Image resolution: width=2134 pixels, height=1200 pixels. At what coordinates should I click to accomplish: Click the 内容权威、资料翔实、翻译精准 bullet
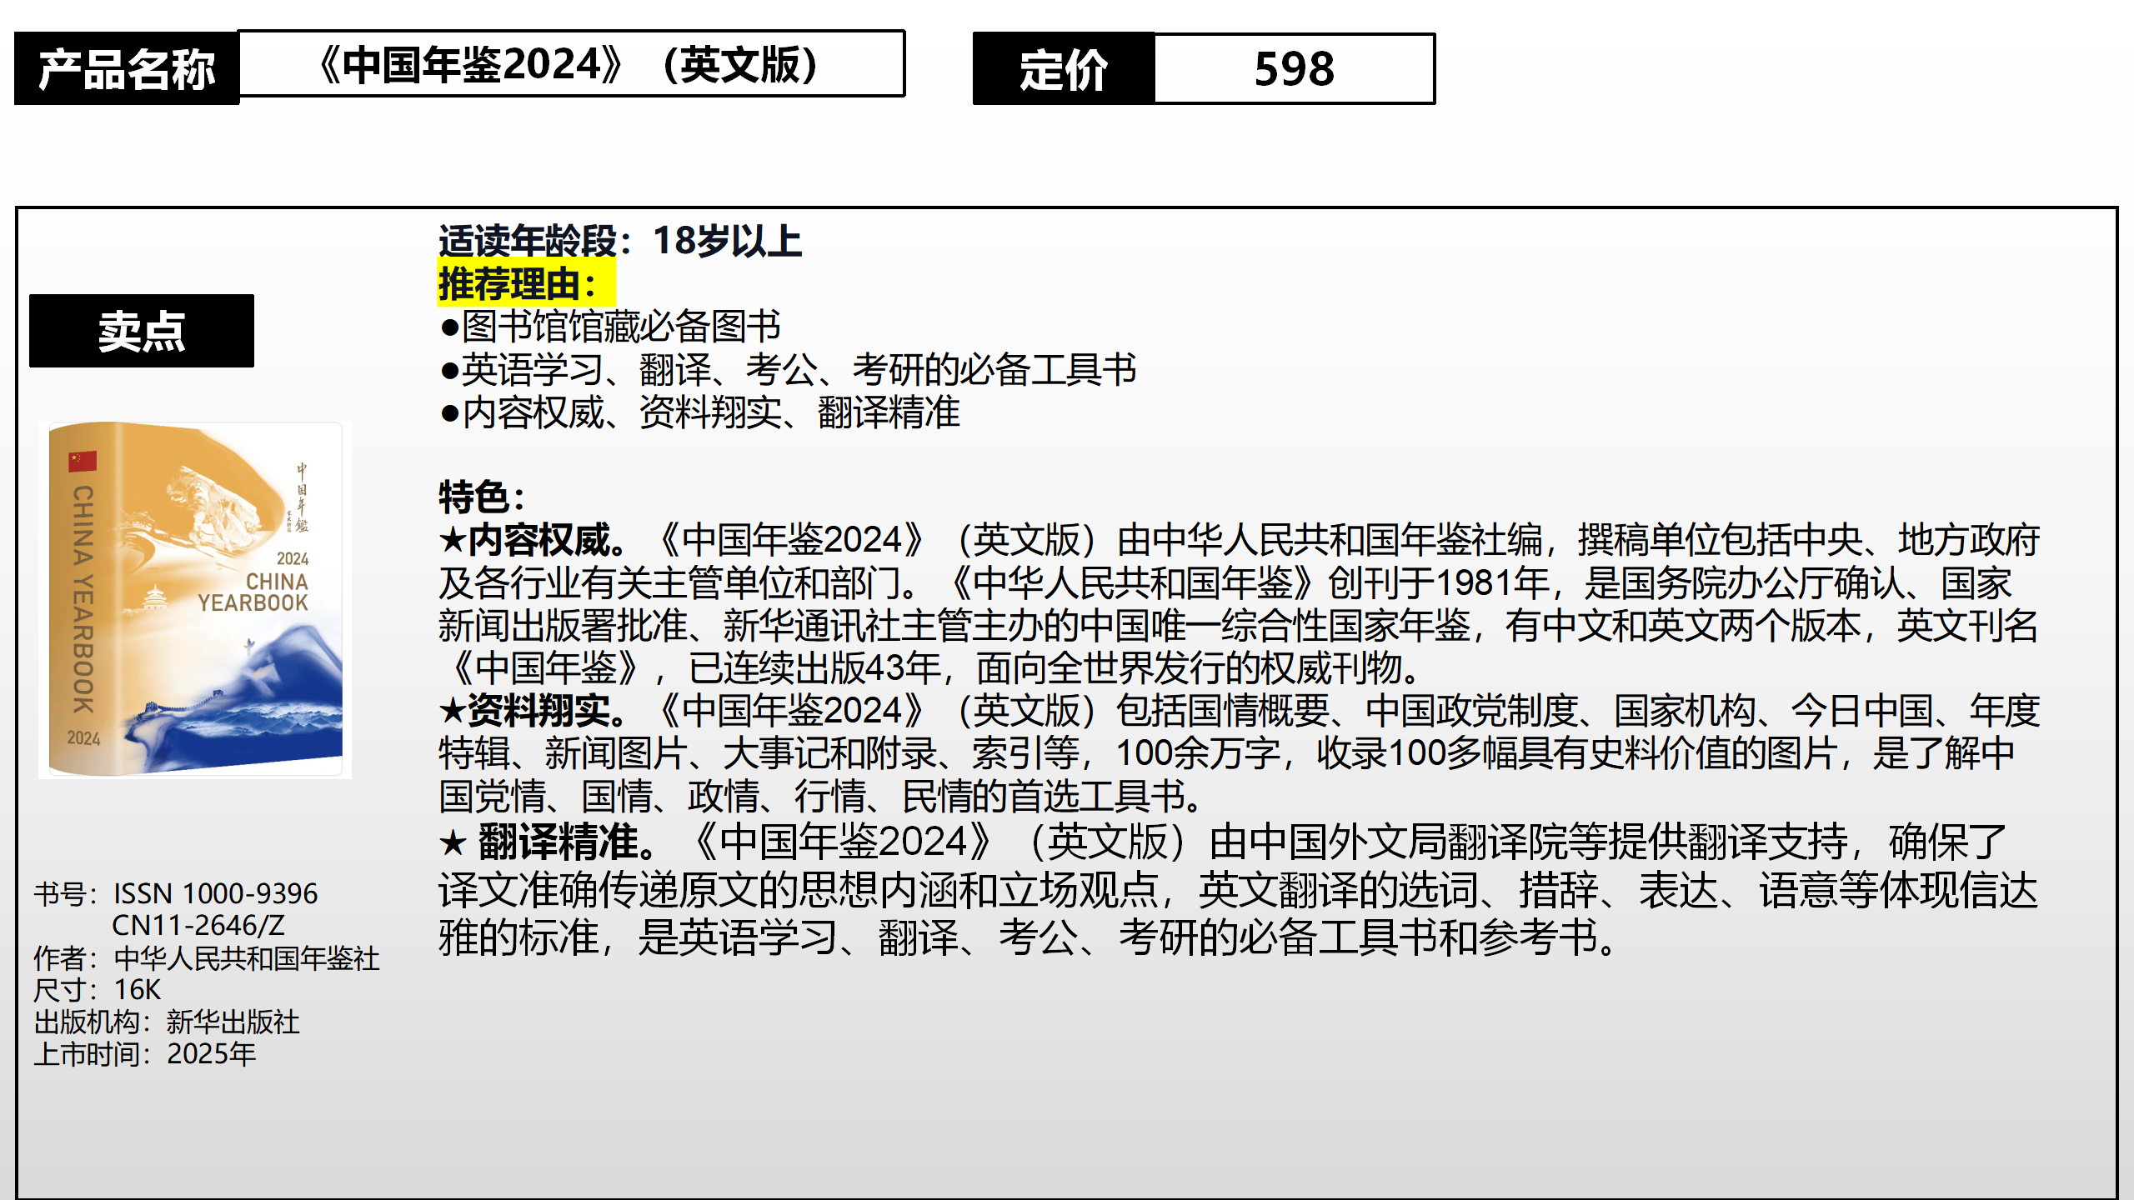point(700,412)
